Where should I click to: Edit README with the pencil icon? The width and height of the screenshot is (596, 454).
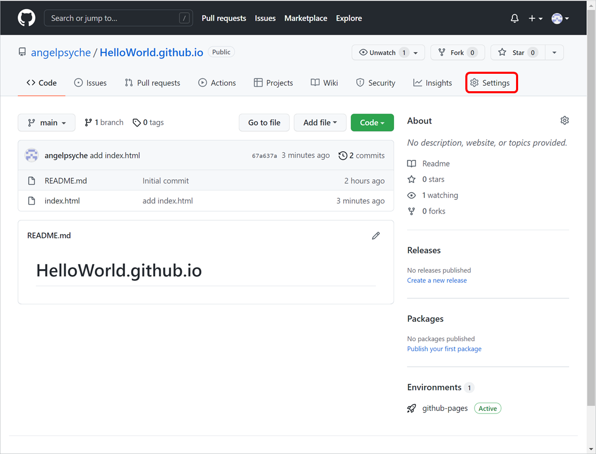[376, 236]
